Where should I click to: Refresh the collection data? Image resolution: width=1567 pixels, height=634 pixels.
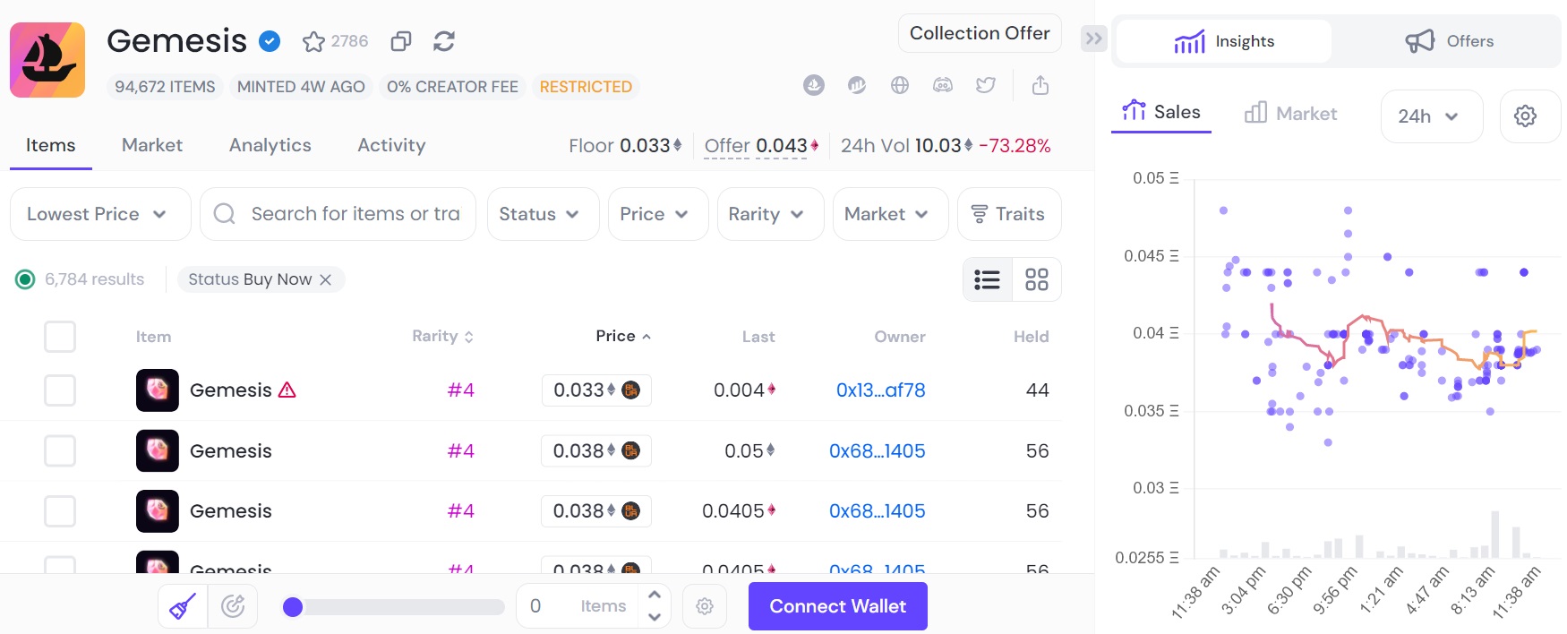(444, 41)
